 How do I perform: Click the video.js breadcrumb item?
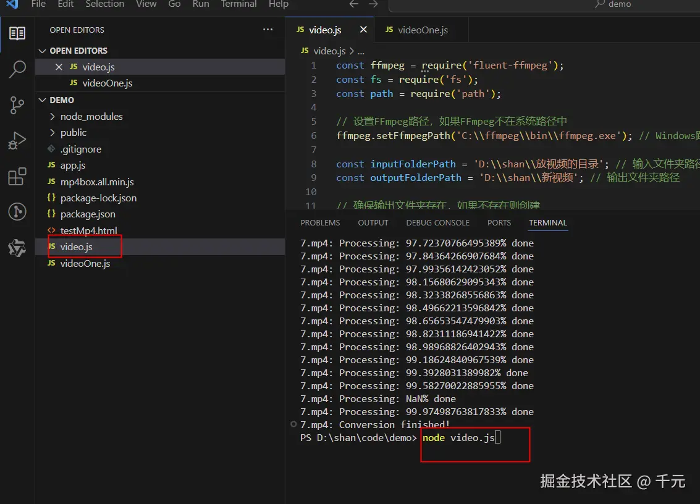coord(329,51)
